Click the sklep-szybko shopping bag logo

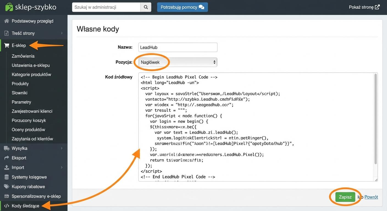[x=9, y=7]
